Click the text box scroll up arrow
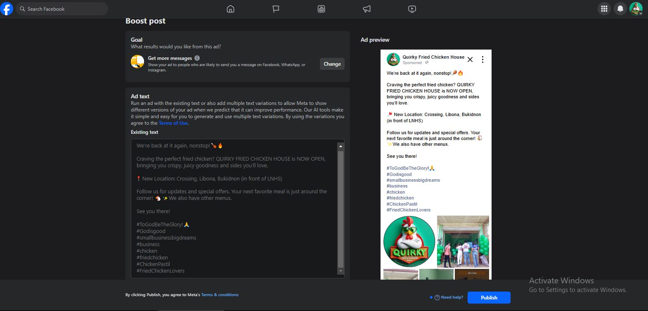Screen dimensions: 648x311 pyautogui.click(x=341, y=146)
